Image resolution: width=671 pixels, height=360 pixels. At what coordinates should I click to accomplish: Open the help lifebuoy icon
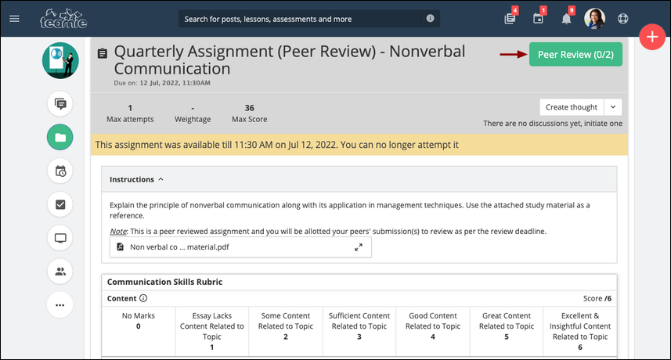[x=623, y=19]
